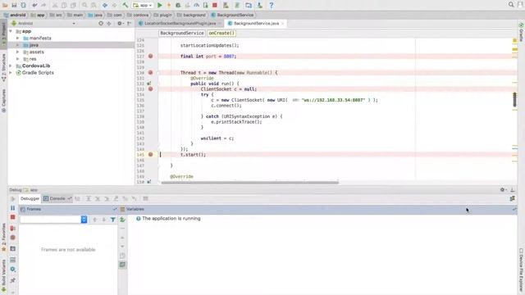The image size is (525, 295).
Task: Click the editor vertical scrollbar thumb
Action: coord(514,100)
